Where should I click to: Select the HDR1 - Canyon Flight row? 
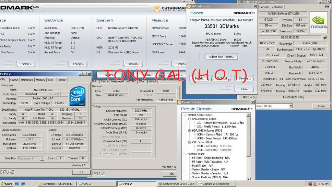[218, 134]
